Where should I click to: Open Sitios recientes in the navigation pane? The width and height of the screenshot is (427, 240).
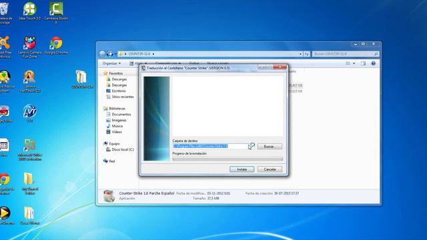pyautogui.click(x=123, y=97)
